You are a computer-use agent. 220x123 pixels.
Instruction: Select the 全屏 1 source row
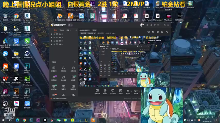pos(64,44)
